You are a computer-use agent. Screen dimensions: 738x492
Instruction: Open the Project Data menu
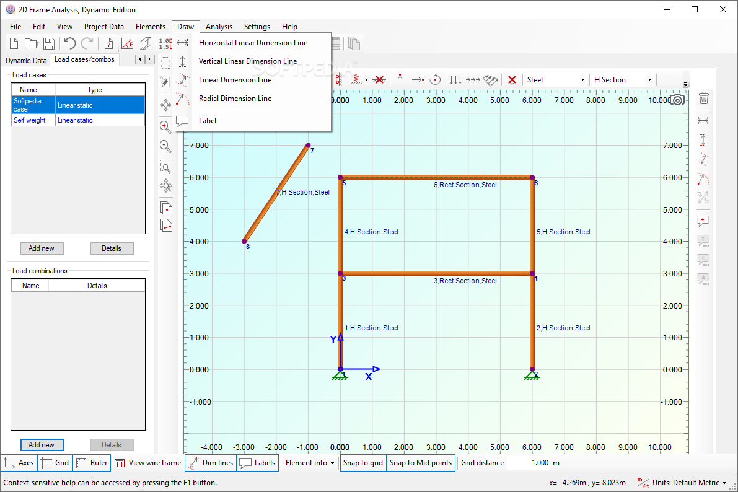point(104,27)
